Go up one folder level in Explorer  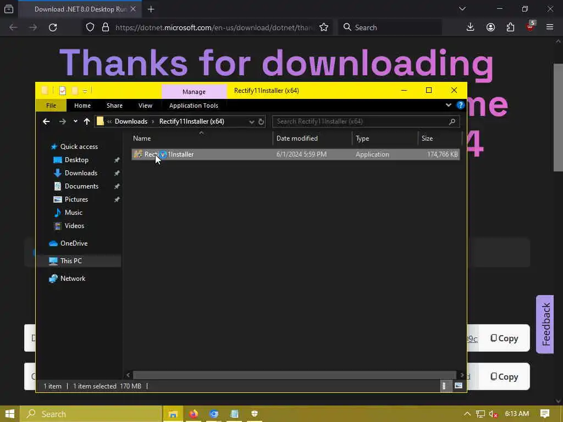click(86, 121)
